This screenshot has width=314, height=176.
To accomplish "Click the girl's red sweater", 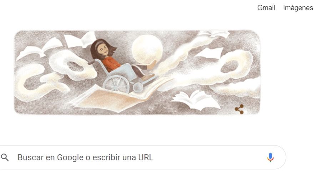I will click(x=111, y=64).
